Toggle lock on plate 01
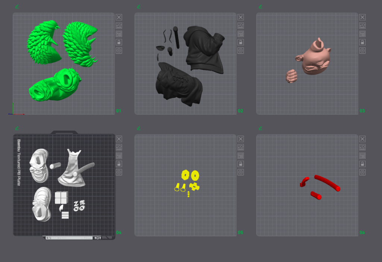Viewport: 382px width, 262px height. [x=119, y=42]
